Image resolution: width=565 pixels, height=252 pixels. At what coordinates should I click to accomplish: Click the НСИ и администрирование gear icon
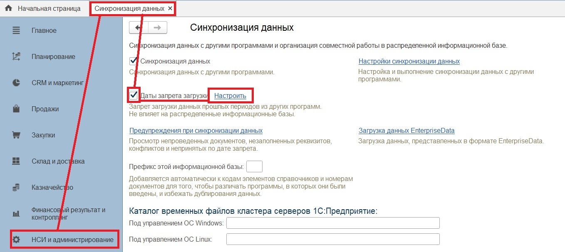tap(16, 240)
